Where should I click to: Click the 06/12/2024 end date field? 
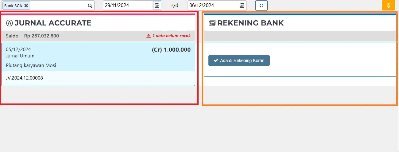212,6
